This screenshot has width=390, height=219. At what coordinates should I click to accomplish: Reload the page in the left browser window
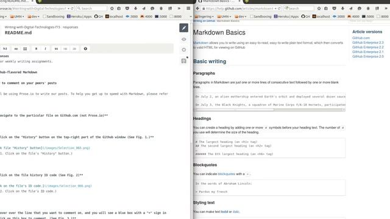(x=72, y=9)
